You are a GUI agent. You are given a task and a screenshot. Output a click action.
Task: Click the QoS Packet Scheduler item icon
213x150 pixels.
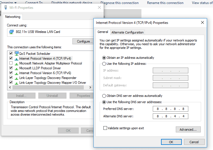(16, 53)
